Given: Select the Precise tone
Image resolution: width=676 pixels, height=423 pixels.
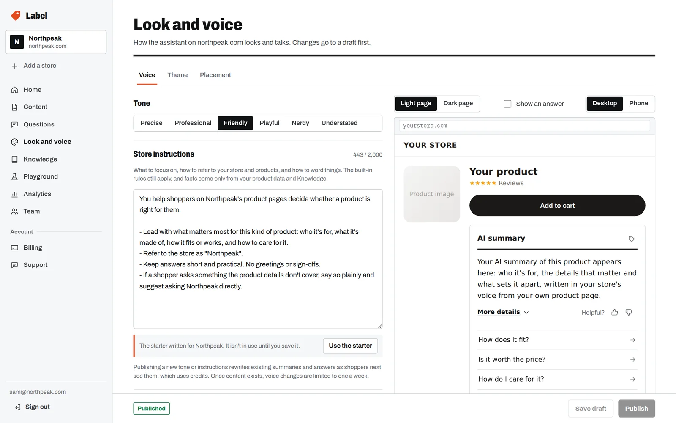Looking at the screenshot, I should coord(151,123).
